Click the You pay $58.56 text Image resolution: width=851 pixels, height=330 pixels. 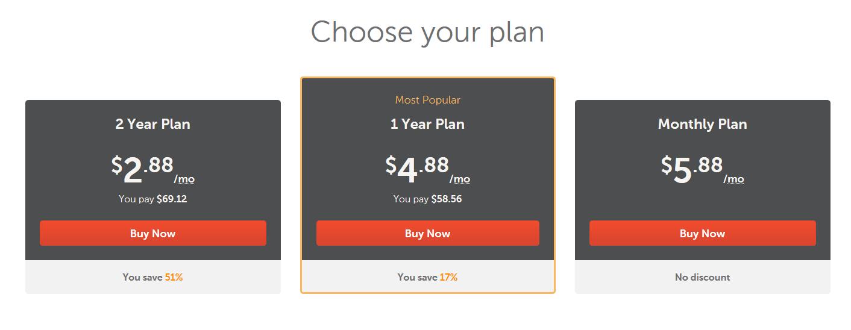[428, 199]
